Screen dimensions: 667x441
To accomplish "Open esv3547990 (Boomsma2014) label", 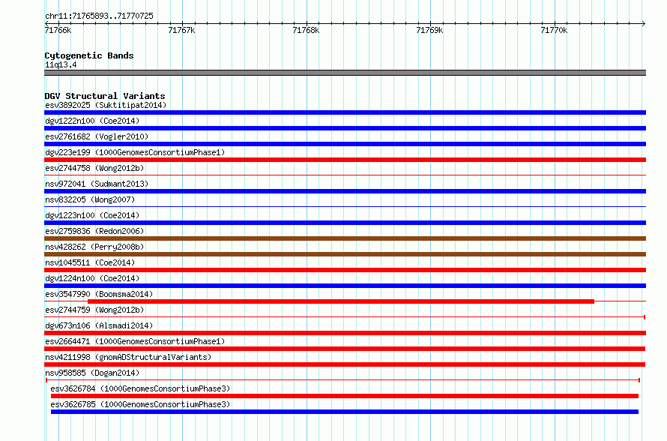I will 99,294.
